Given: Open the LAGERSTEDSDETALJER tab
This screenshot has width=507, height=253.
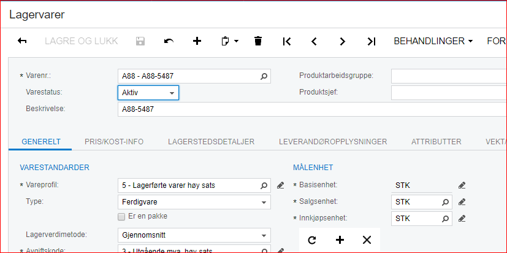Looking at the screenshot, I should pyautogui.click(x=211, y=142).
